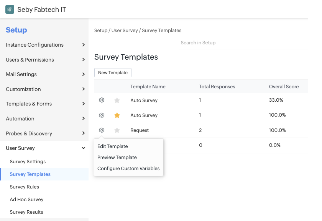Toggle the gold star on Auto Survey

point(117,115)
